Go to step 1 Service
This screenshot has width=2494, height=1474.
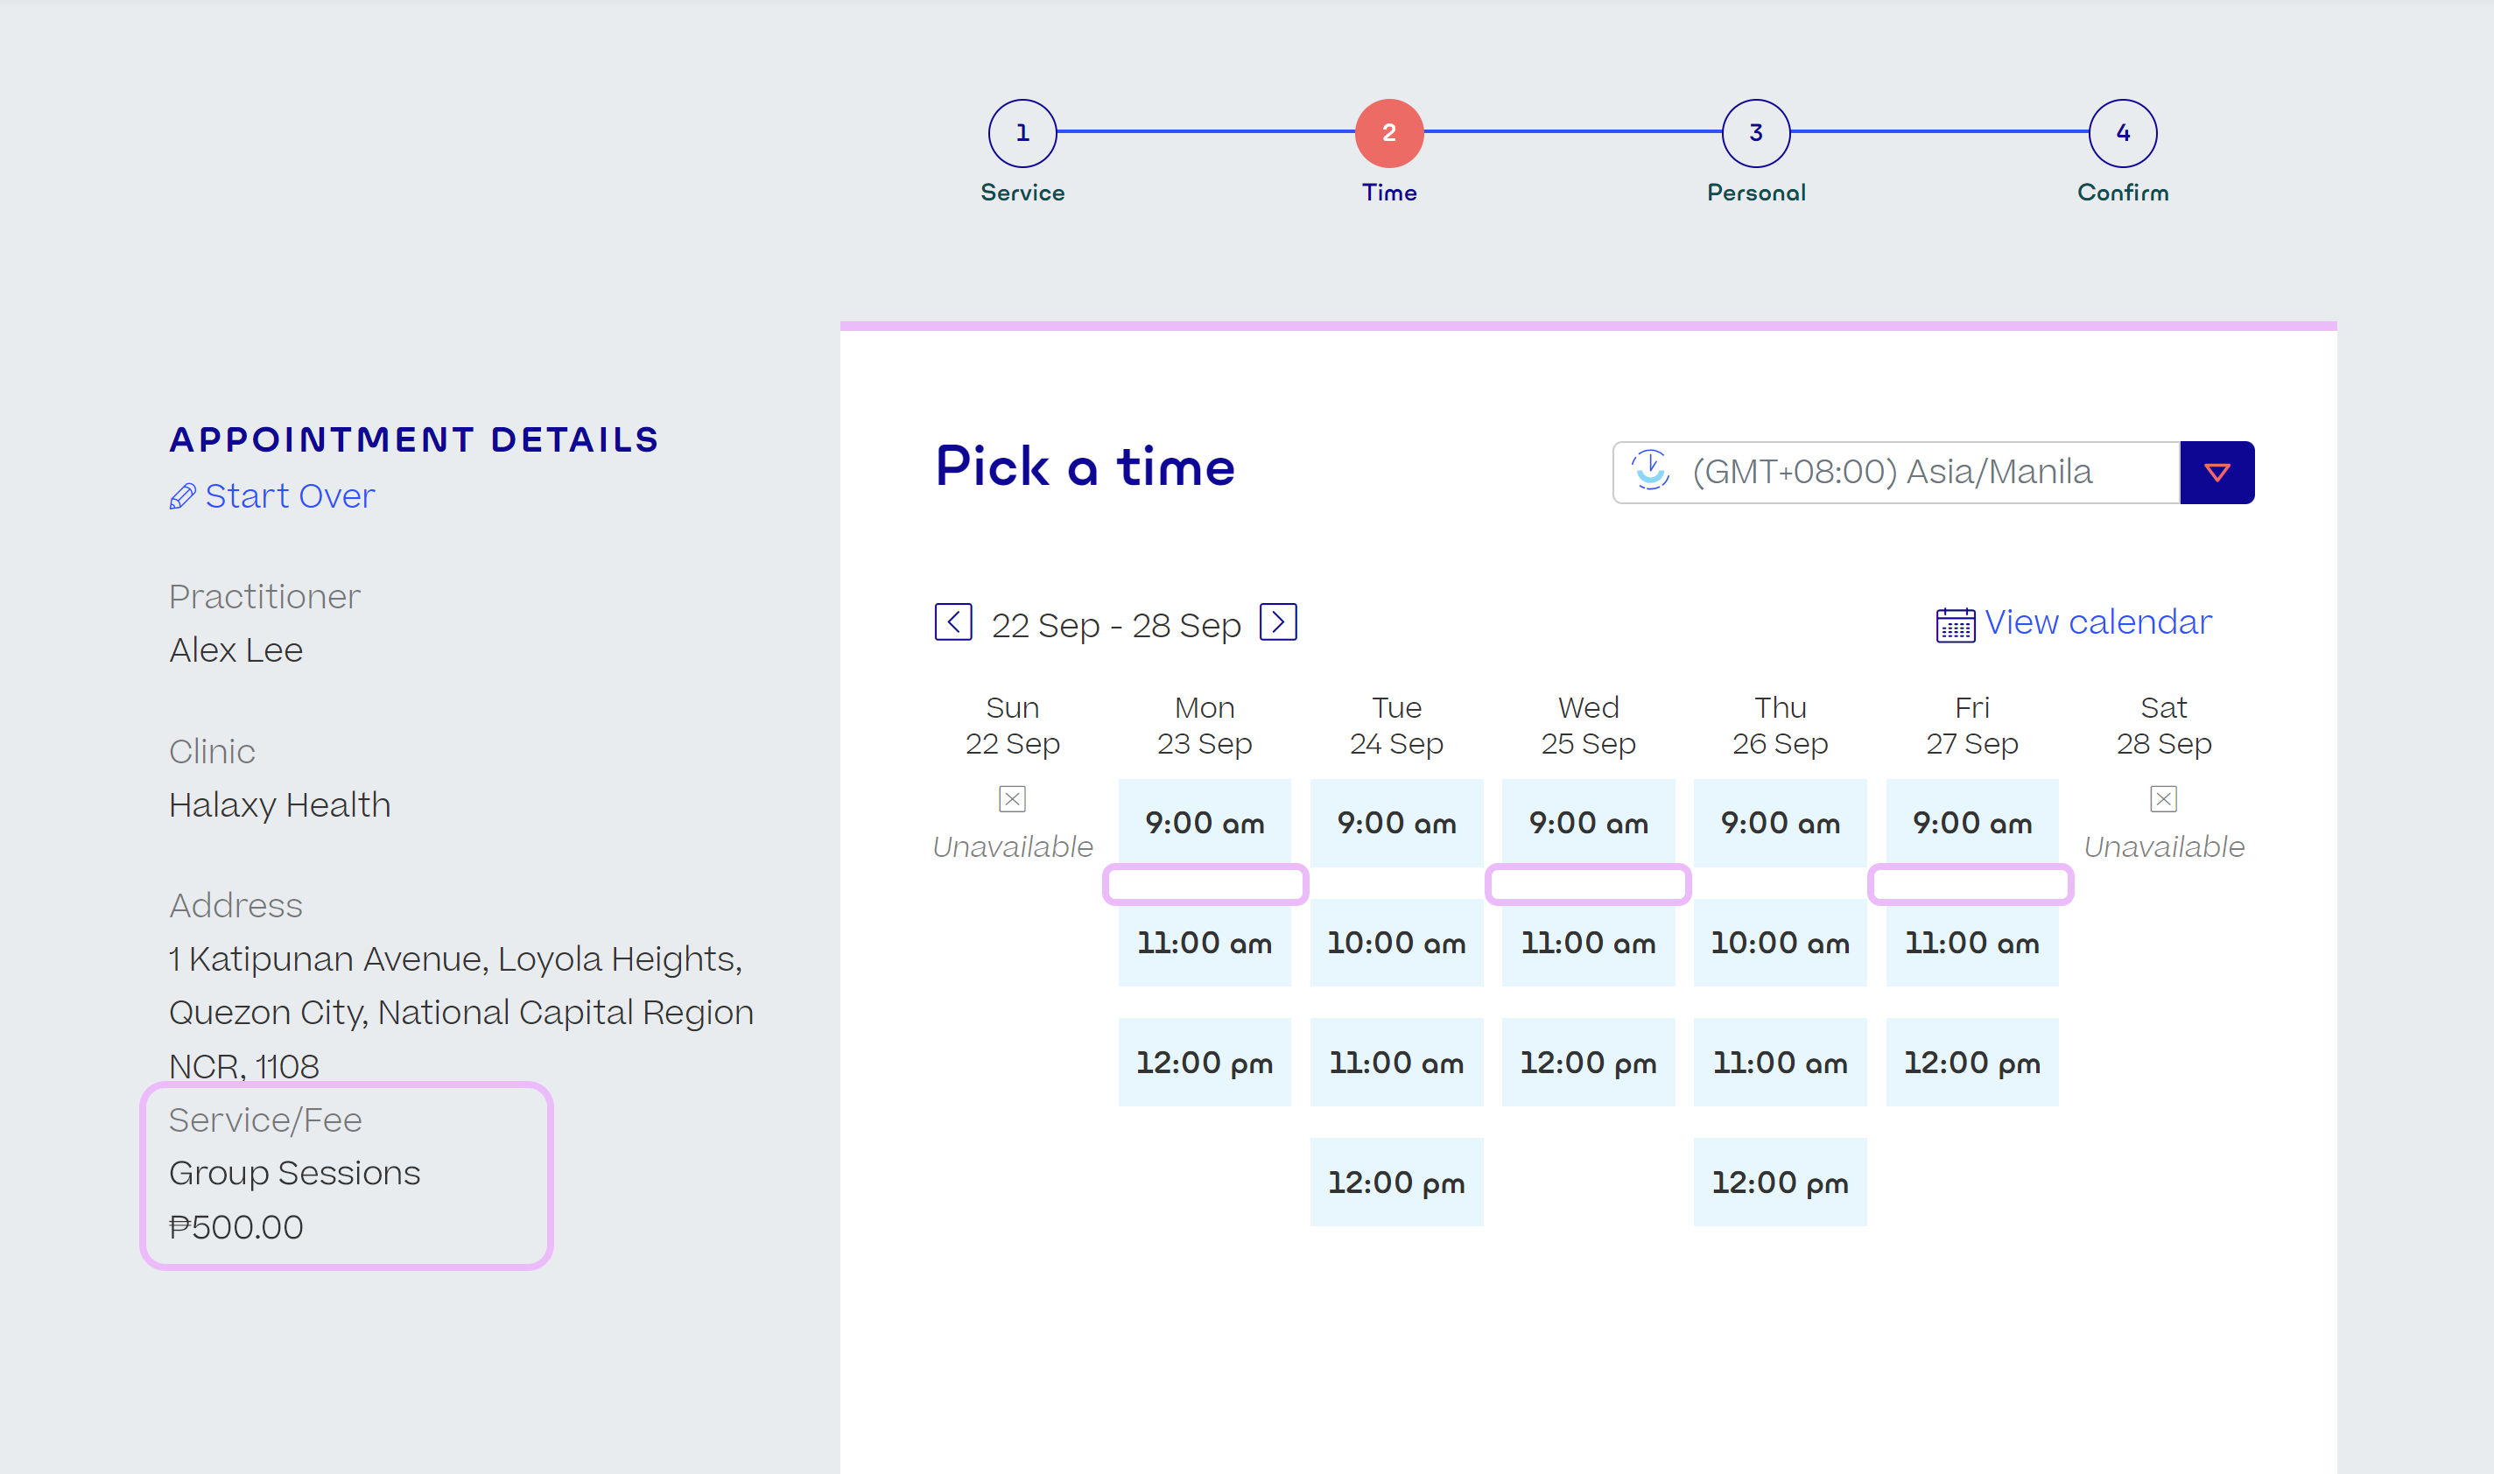pyautogui.click(x=1022, y=132)
